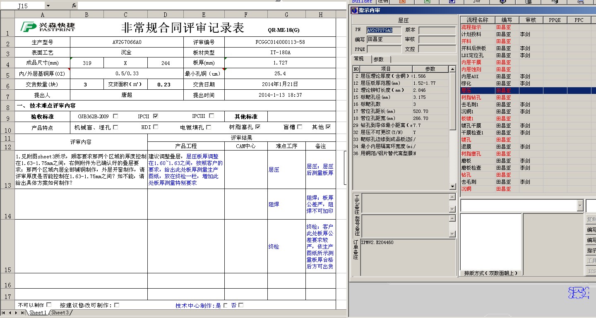
Task: Enable the 电镀填孔 checkbox
Action: (x=209, y=127)
